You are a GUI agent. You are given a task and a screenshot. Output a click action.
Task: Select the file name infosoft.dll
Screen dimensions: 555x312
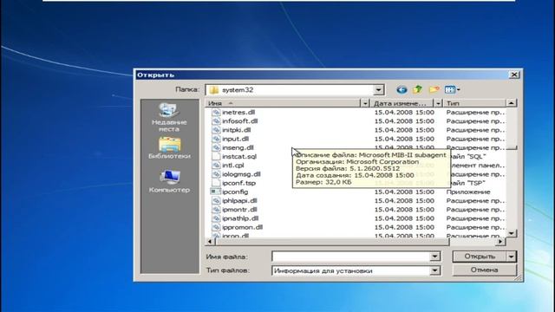tap(240, 121)
